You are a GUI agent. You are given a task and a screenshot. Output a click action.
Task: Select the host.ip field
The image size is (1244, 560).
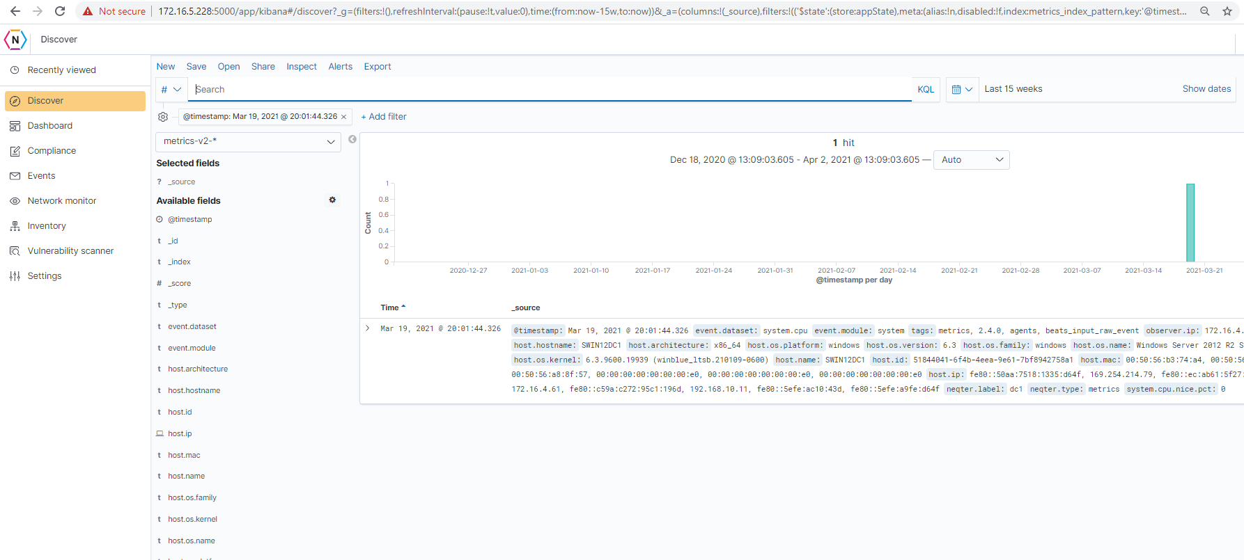180,434
